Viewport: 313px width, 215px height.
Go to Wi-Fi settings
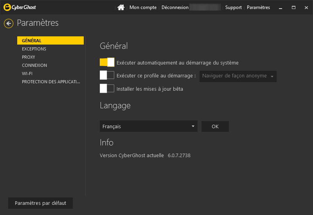27,73
